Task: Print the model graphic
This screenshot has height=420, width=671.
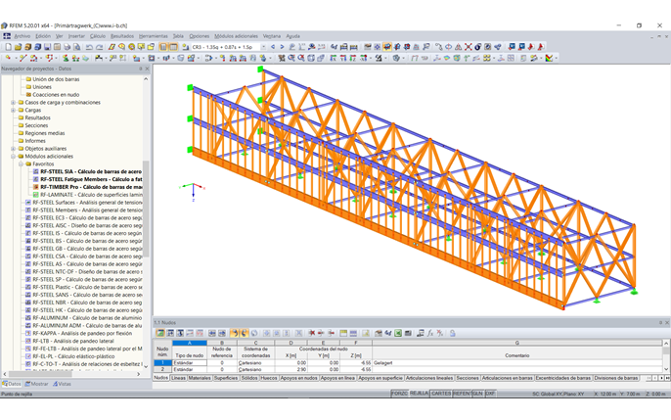Action: [67, 47]
